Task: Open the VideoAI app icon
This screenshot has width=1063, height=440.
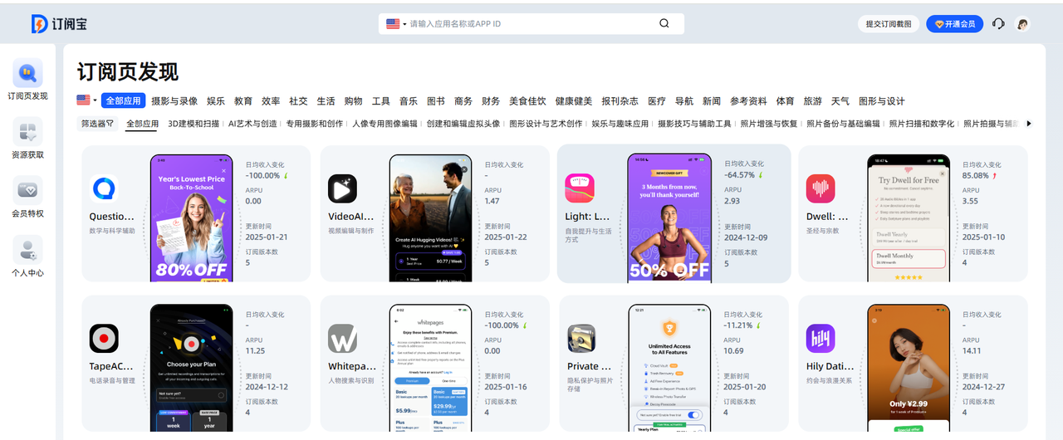Action: [x=342, y=188]
